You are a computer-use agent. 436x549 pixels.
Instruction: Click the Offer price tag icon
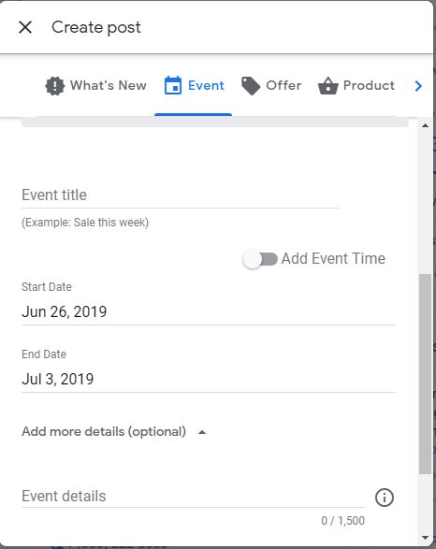pyautogui.click(x=251, y=86)
